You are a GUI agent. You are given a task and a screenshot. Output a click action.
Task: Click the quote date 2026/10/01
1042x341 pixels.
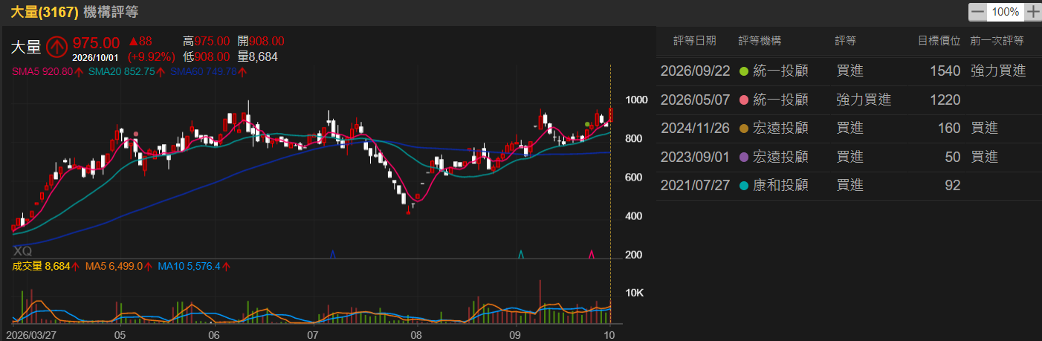(x=96, y=56)
